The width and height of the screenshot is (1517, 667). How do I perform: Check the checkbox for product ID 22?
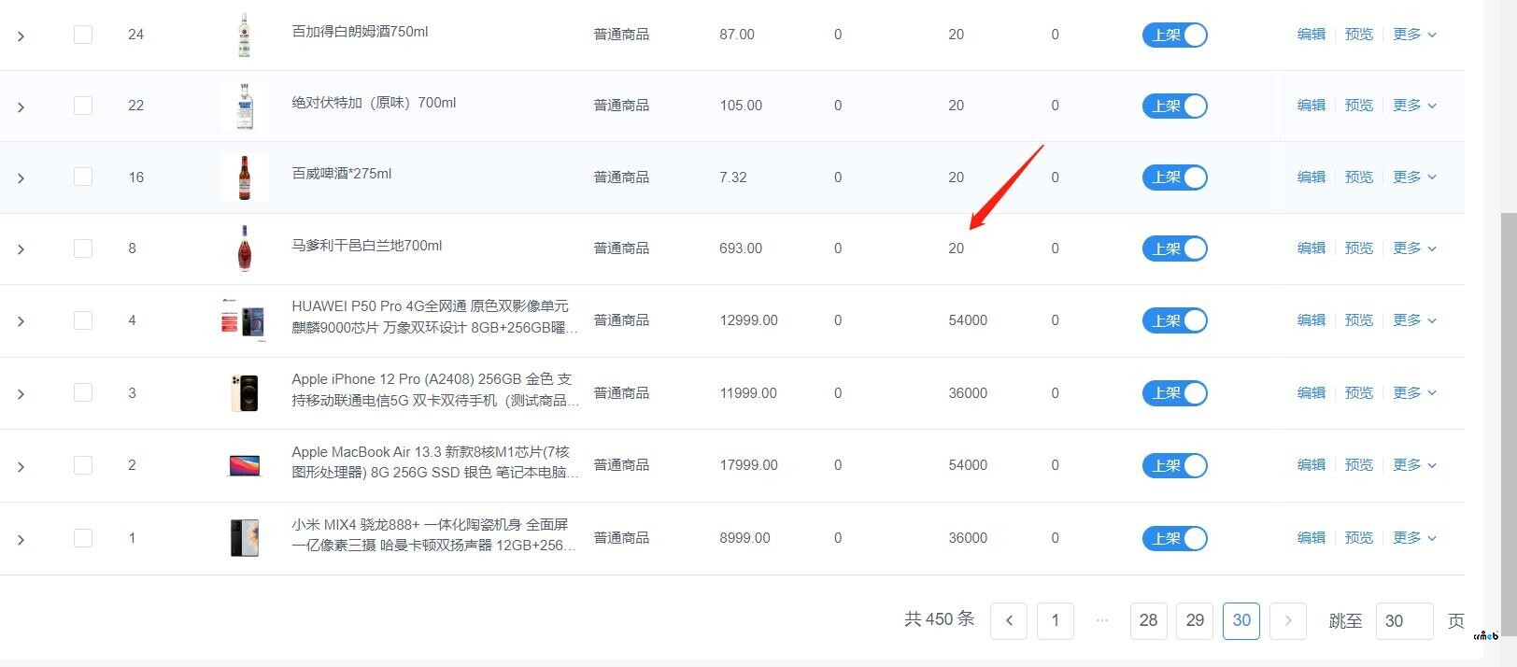click(83, 106)
